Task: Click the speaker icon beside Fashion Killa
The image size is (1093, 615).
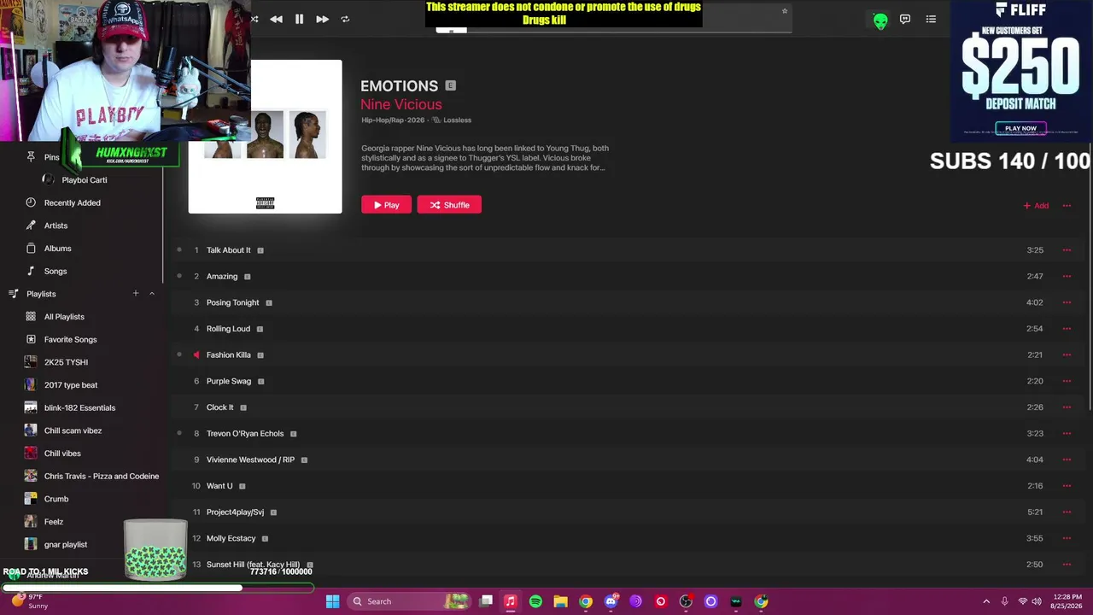Action: coord(196,355)
